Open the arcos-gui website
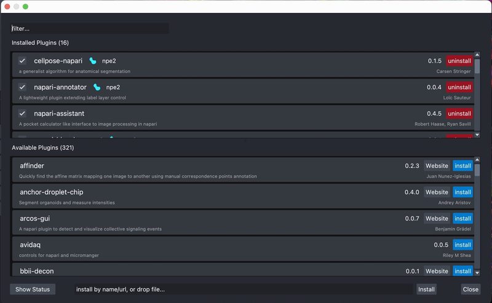The height and width of the screenshot is (303, 492). 437,218
